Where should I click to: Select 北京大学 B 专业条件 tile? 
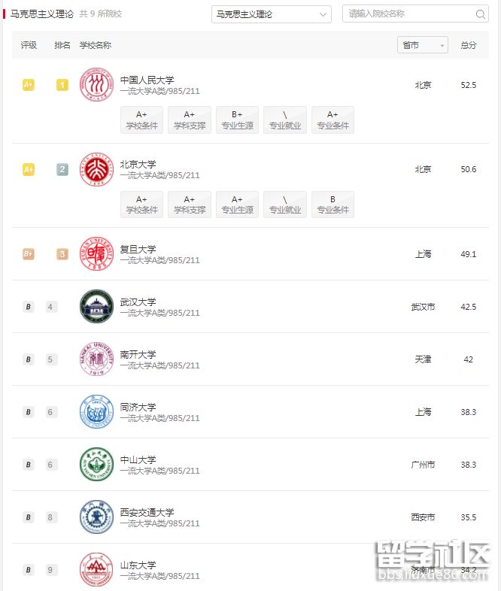(332, 205)
